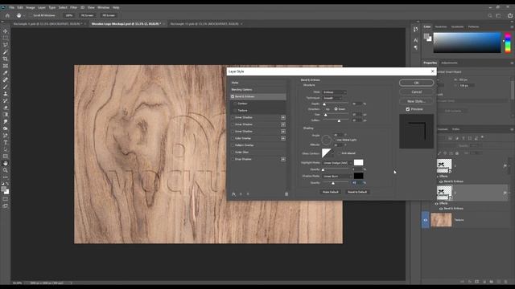Select the Hand tool in toolbox
This screenshot has height=289, width=515.
click(6, 163)
